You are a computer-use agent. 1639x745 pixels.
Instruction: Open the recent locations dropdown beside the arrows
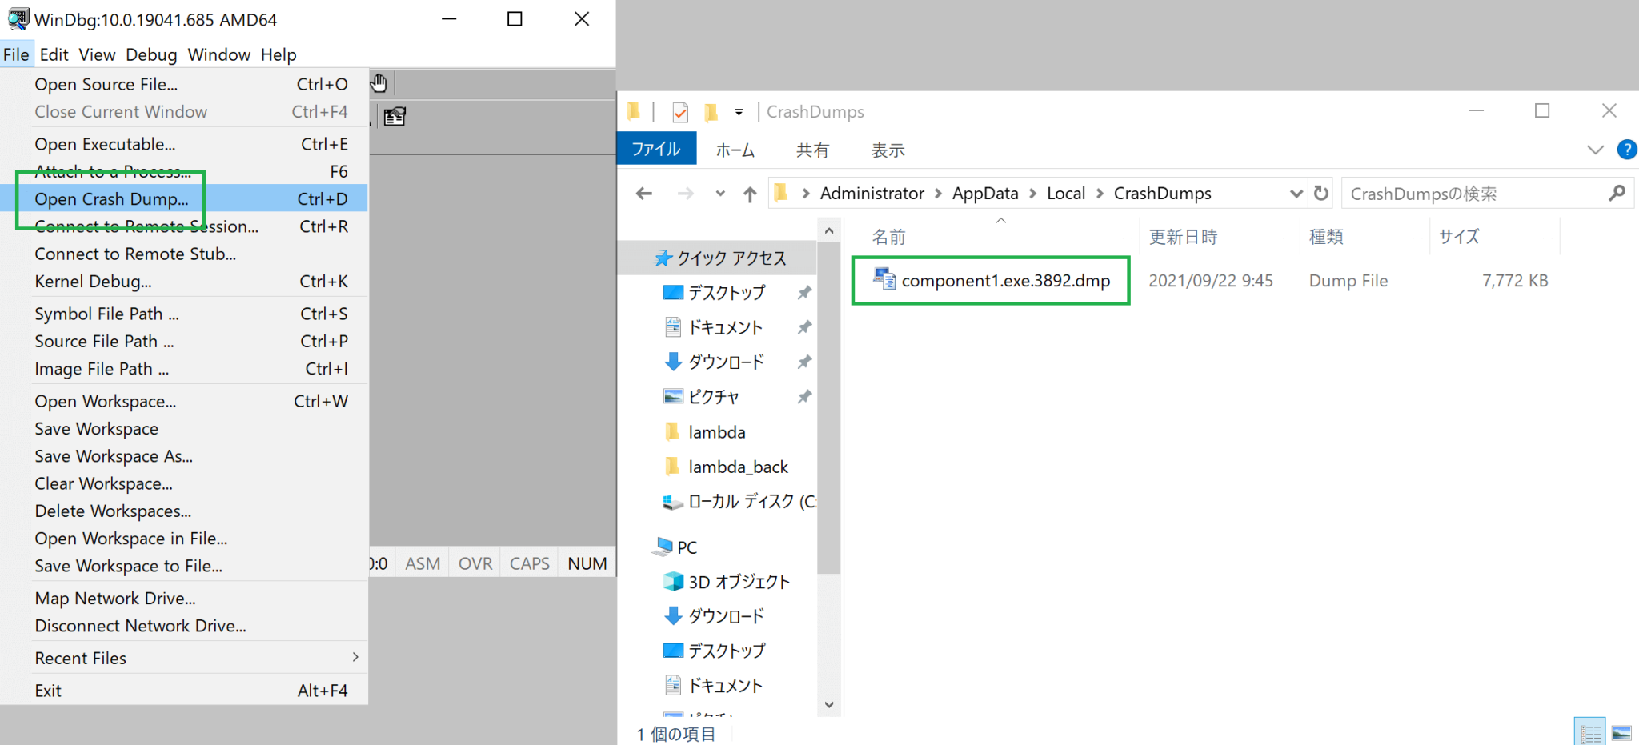pyautogui.click(x=719, y=193)
